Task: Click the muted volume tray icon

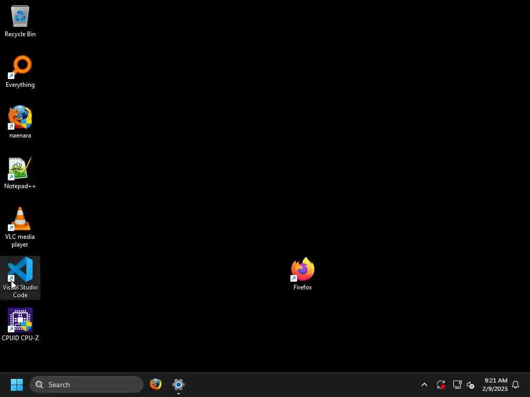Action: tap(470, 385)
